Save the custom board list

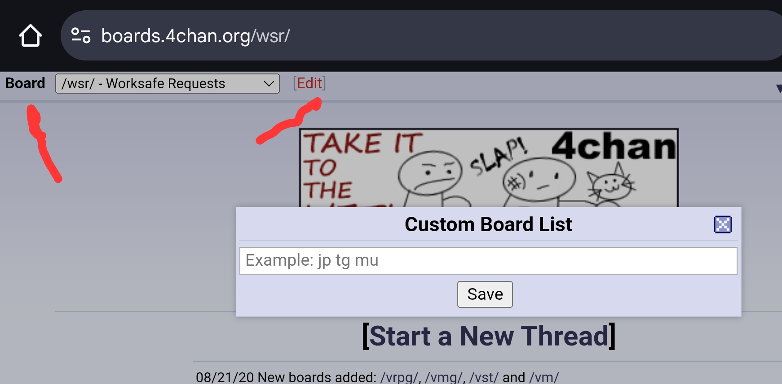[x=485, y=294]
